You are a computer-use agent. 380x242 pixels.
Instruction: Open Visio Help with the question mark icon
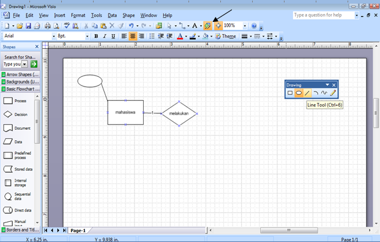254,26
